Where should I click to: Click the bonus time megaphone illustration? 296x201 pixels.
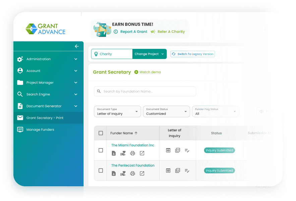(102, 29)
